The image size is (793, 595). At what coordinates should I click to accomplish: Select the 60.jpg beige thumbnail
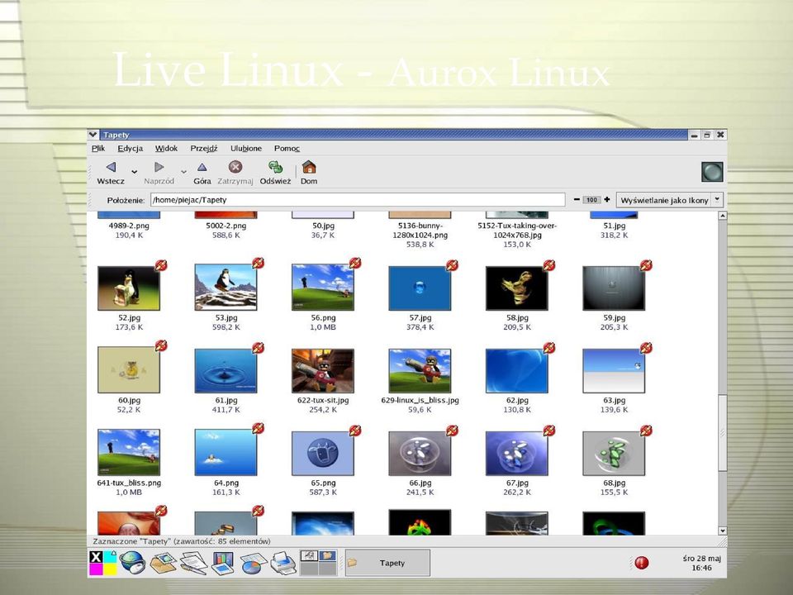click(x=129, y=370)
